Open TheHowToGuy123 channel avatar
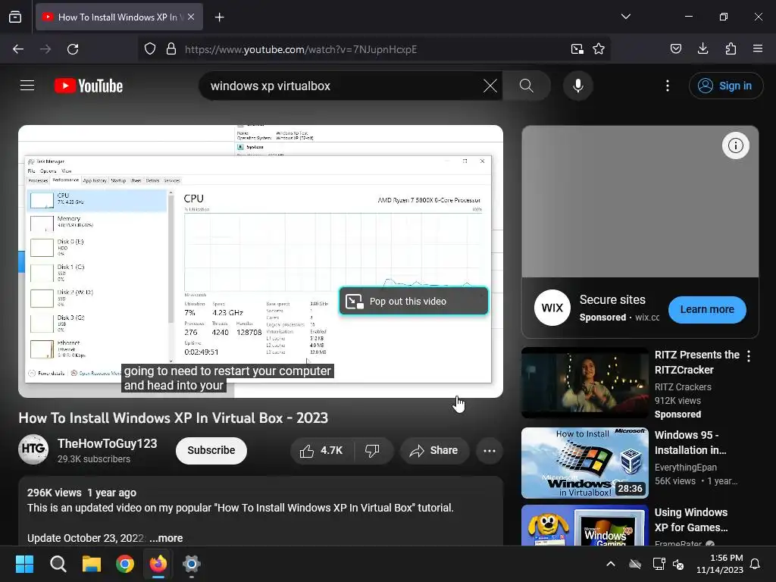The width and height of the screenshot is (776, 582). (x=33, y=449)
